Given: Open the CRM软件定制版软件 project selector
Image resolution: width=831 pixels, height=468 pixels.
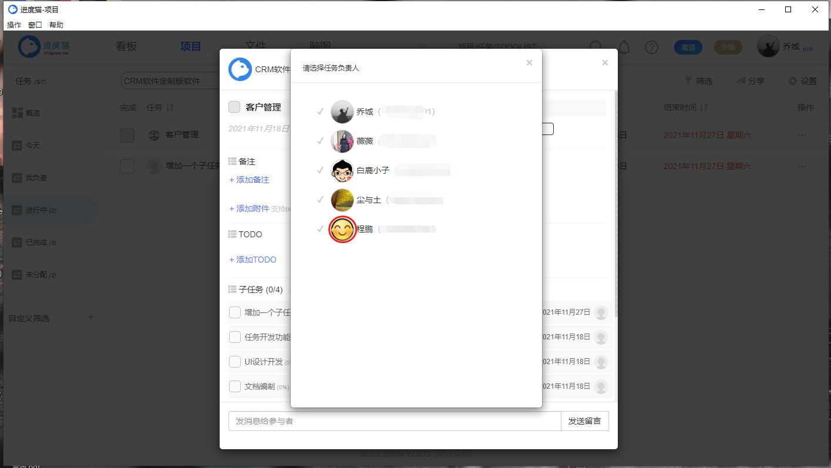Looking at the screenshot, I should 170,81.
